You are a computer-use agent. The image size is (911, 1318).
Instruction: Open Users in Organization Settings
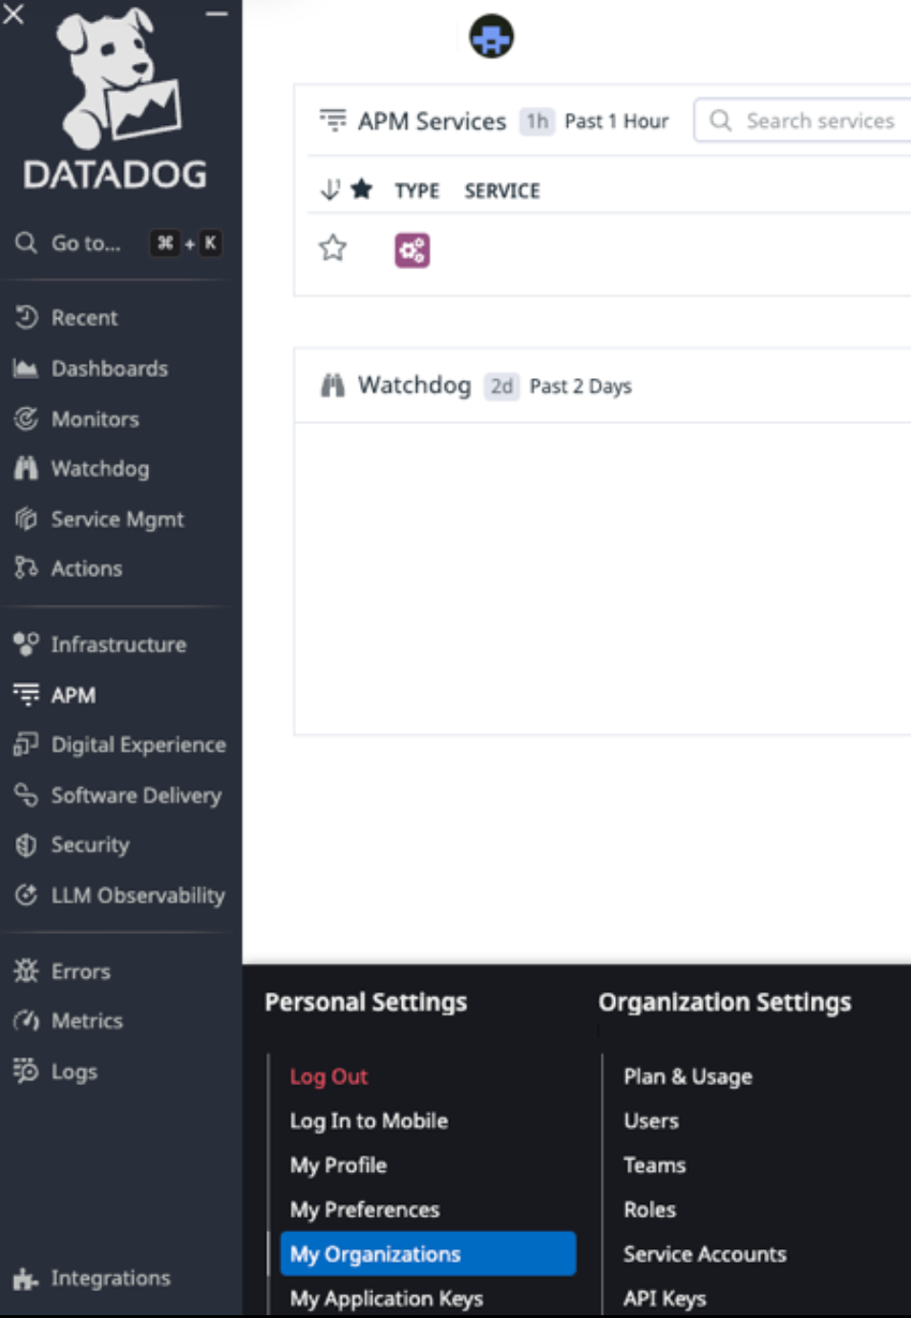651,1120
